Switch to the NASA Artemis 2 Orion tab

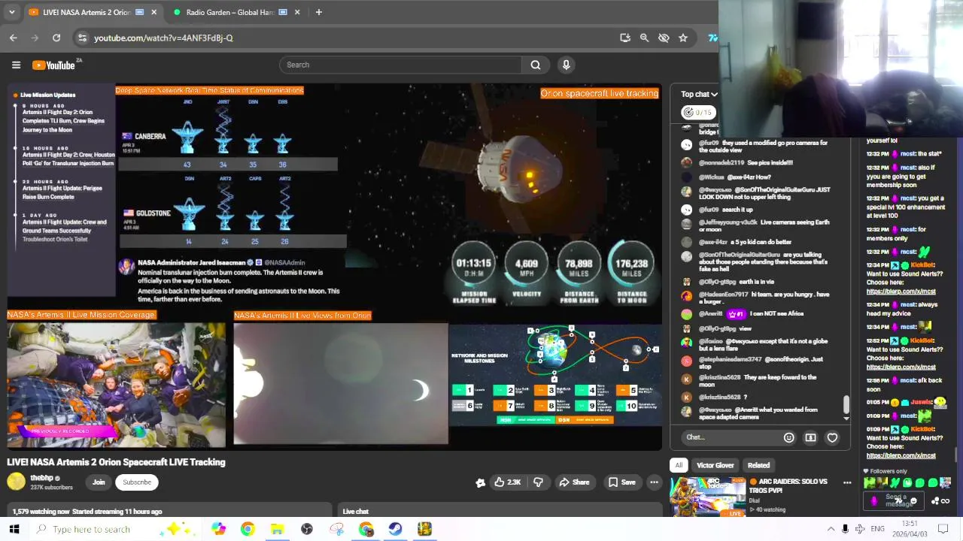coord(92,12)
